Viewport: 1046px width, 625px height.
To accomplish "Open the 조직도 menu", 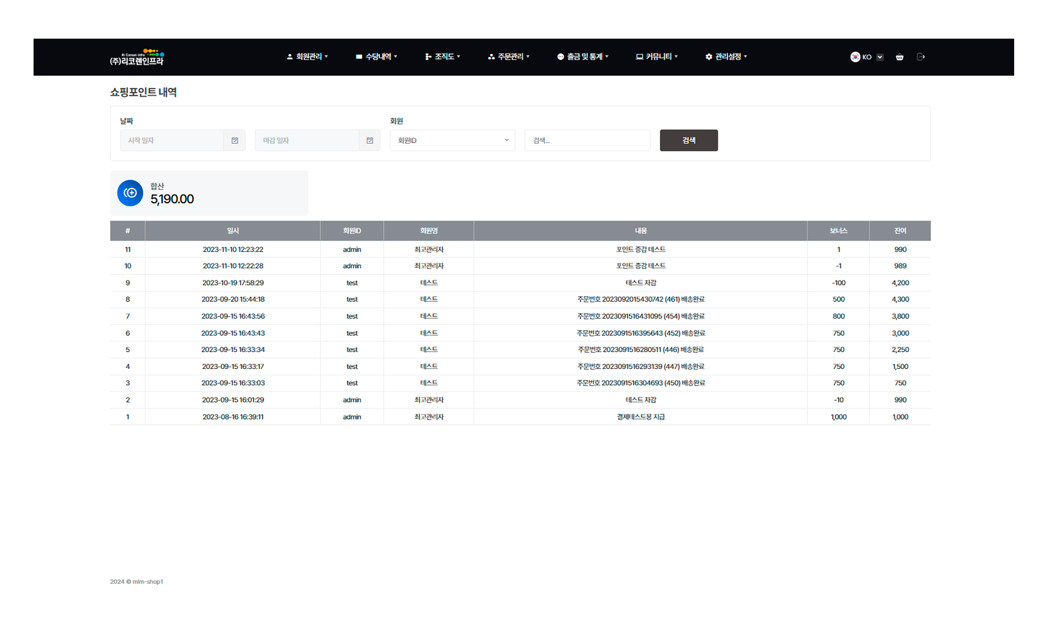I will pyautogui.click(x=443, y=57).
